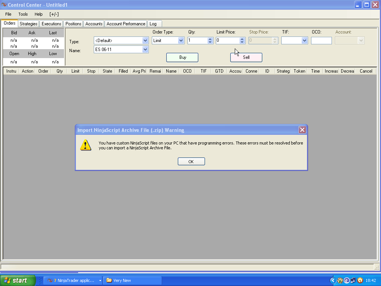This screenshot has width=381, height=286.
Task: Click the green Buy button
Action: (182, 57)
